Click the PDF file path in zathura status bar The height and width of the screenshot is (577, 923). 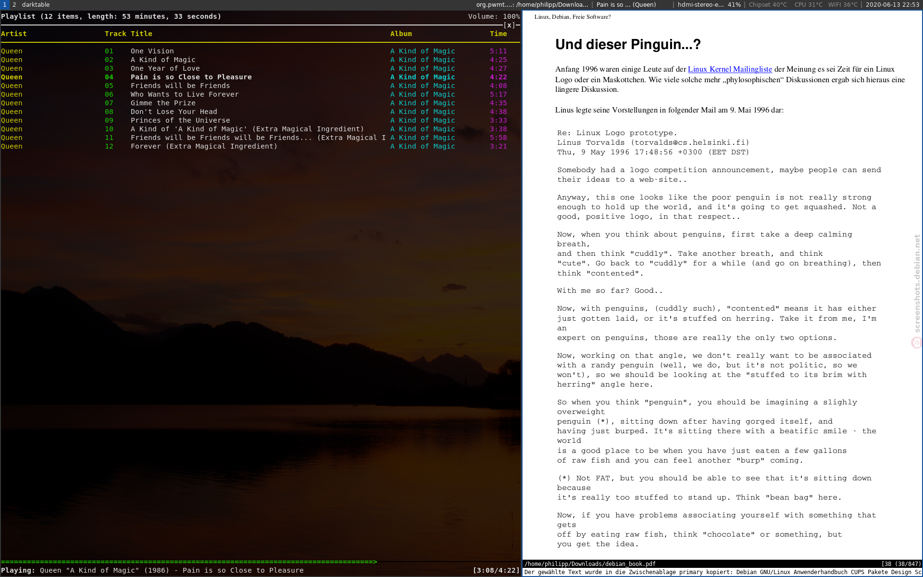tap(590, 564)
